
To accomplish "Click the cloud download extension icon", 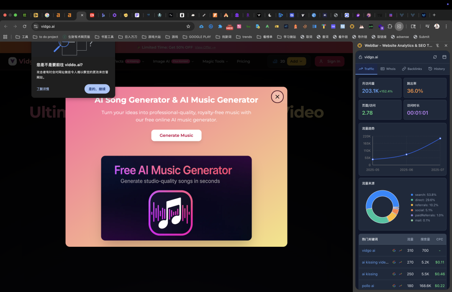I will (x=201, y=26).
